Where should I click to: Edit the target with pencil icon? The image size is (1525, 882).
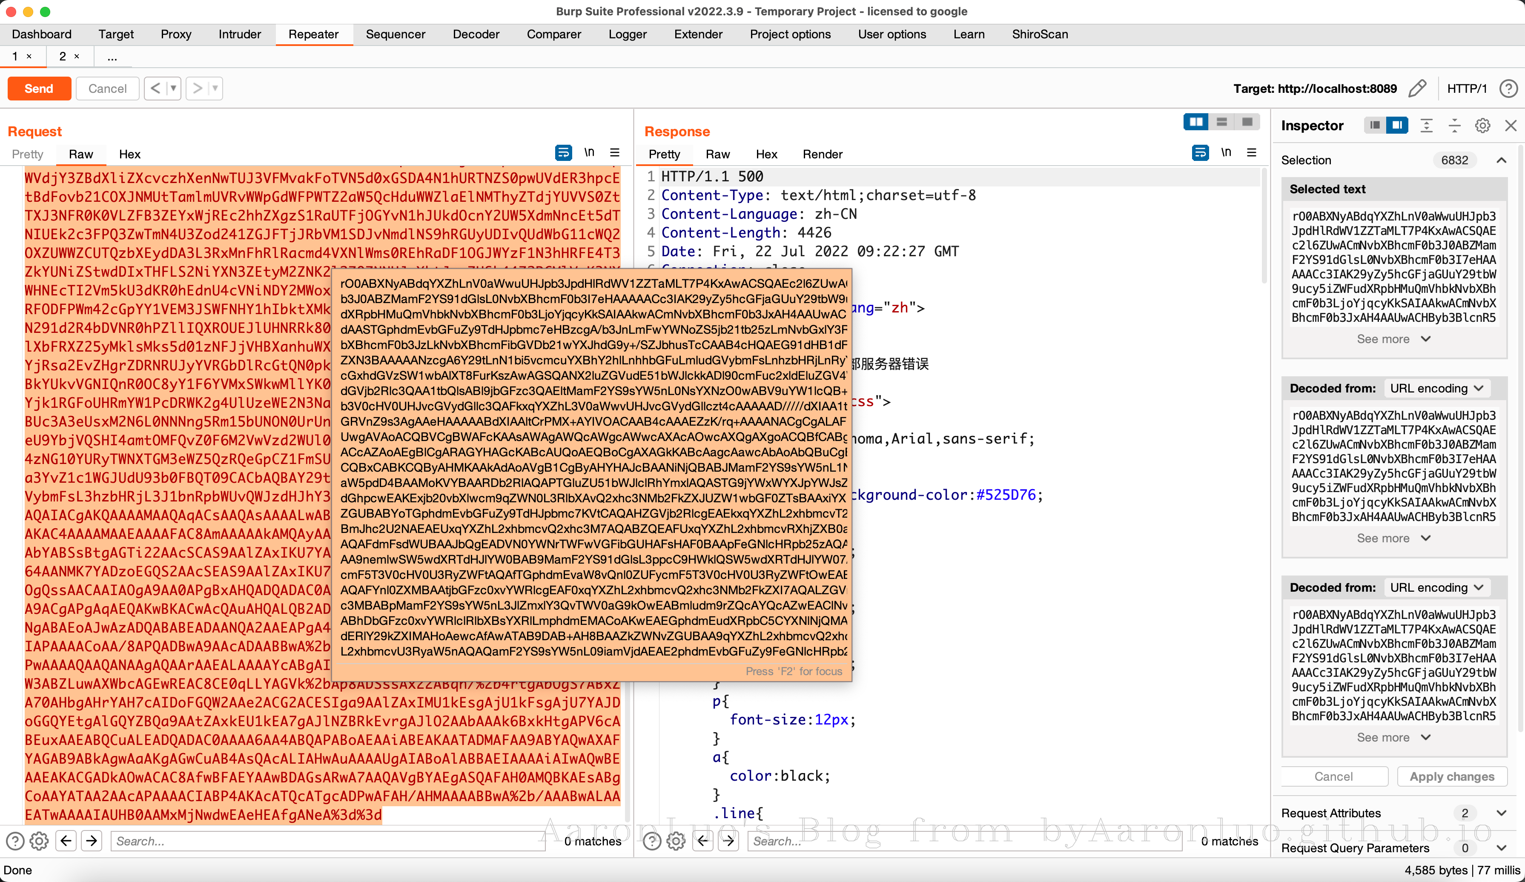(x=1417, y=88)
